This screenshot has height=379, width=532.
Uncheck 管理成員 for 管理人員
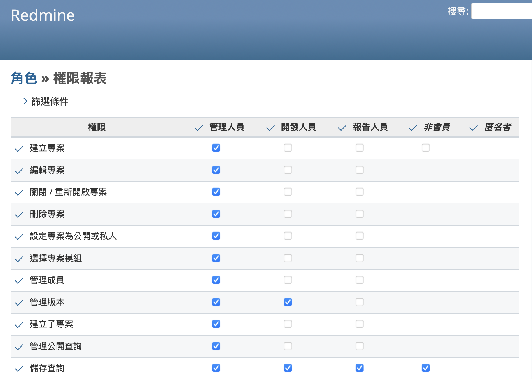[x=216, y=280]
